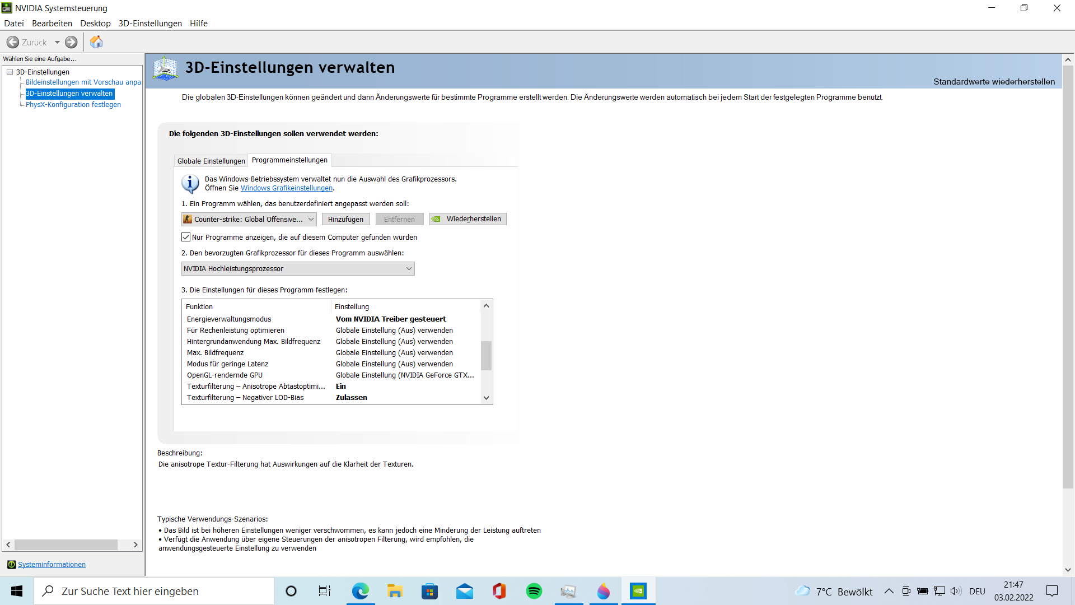Open the 3D-Einstellungen menu
This screenshot has width=1075, height=605.
coord(150,23)
